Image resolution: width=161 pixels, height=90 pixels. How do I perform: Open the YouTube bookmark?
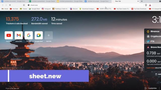14,9
